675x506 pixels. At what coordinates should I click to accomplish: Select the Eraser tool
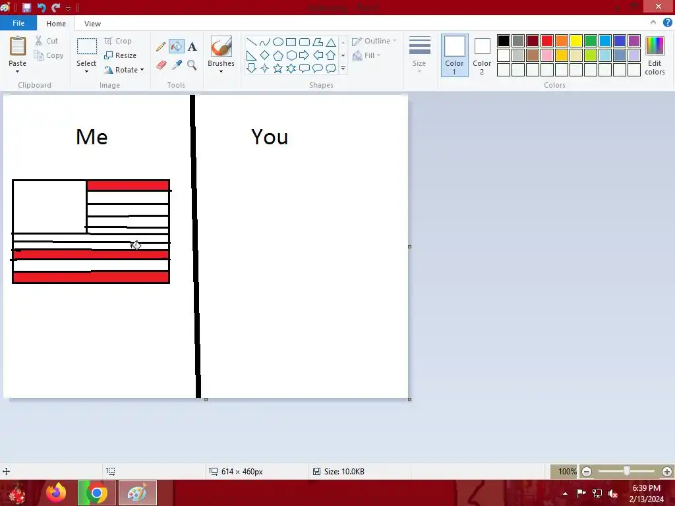(x=161, y=65)
